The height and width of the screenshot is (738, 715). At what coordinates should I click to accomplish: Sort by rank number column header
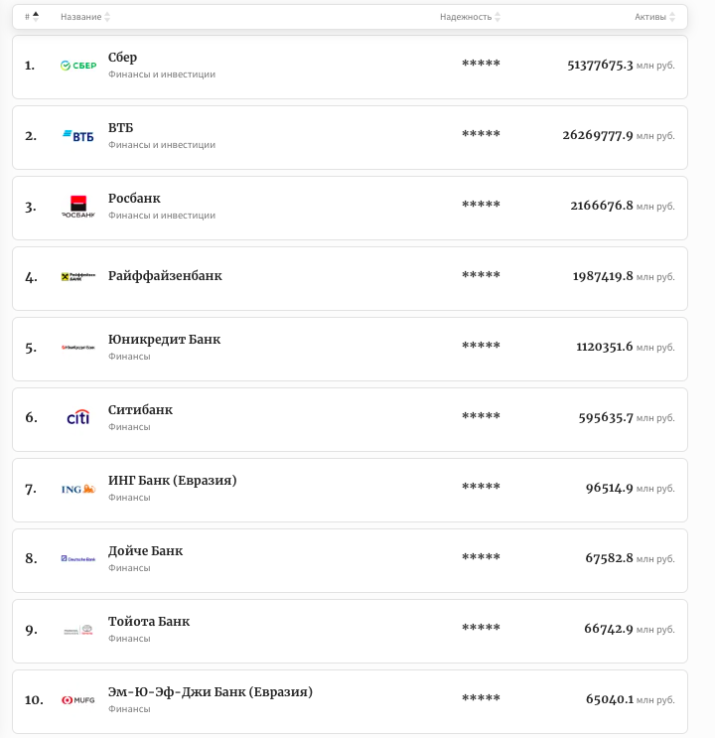click(32, 17)
